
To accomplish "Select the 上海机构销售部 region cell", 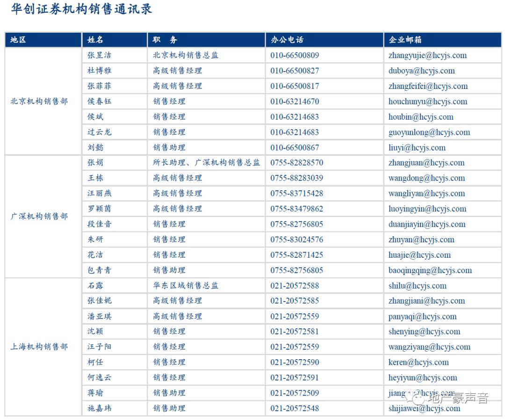I will 43,347.
